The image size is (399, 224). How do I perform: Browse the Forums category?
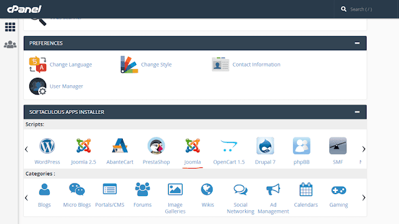click(143, 195)
